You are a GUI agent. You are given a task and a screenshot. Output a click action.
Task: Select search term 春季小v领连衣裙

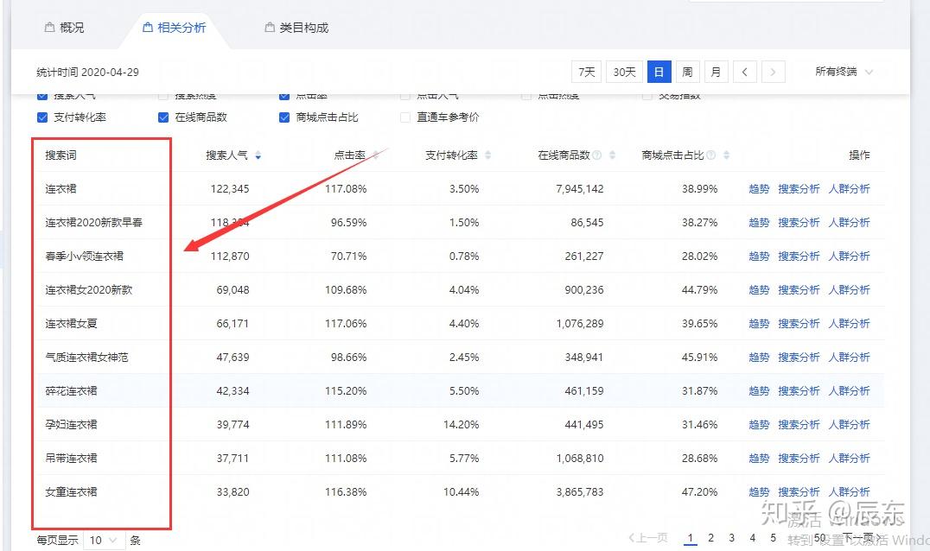pos(84,256)
